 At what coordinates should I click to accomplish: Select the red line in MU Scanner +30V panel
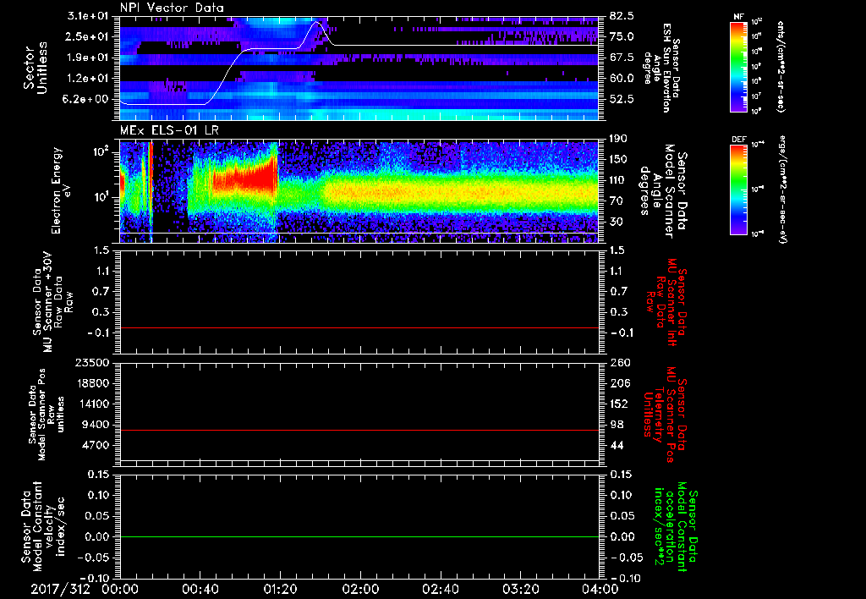(x=359, y=327)
